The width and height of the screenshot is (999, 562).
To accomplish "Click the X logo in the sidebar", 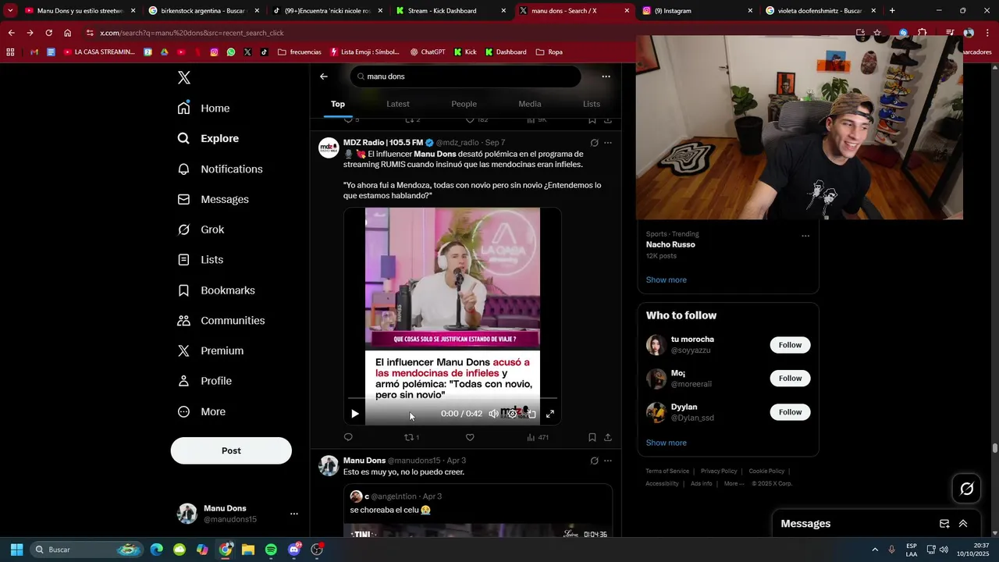I will (184, 77).
